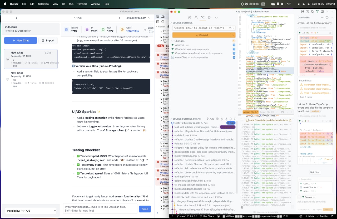Click the Ninja eye icon in the status bar
The height and width of the screenshot is (219, 337).
tap(306, 216)
